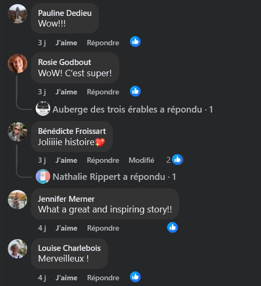
Task: Click Louise Charlebois's profile avatar
Action: pyautogui.click(x=17, y=249)
